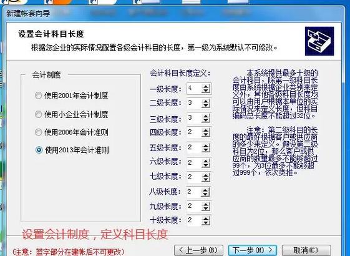Click the disabled 一级长度 up arrow
The width and height of the screenshot is (350, 256).
206,86
